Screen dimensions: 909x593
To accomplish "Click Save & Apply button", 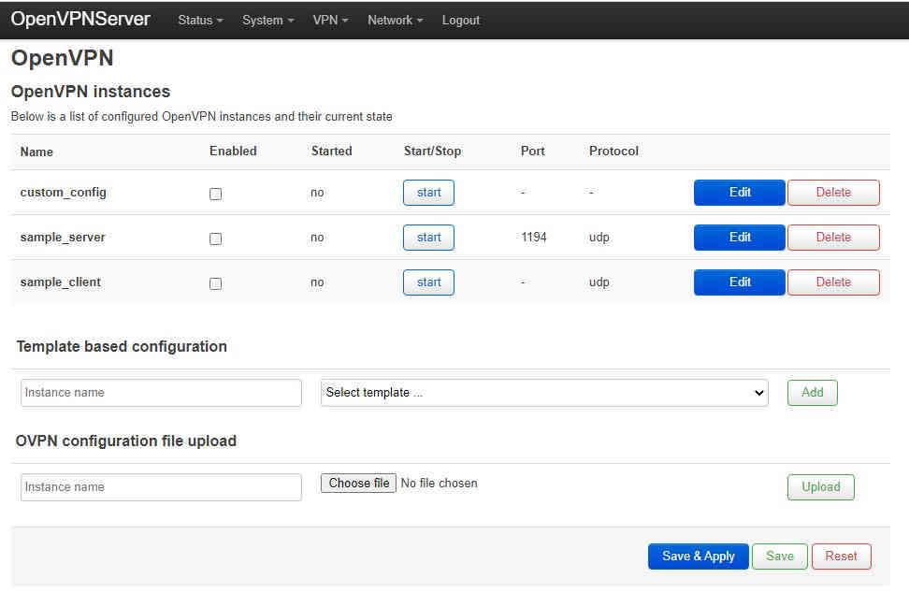I will point(698,557).
